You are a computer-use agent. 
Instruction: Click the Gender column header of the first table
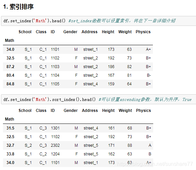pos(70,32)
